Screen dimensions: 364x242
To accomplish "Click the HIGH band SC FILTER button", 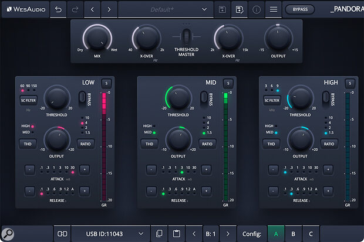I will [x=272, y=100].
